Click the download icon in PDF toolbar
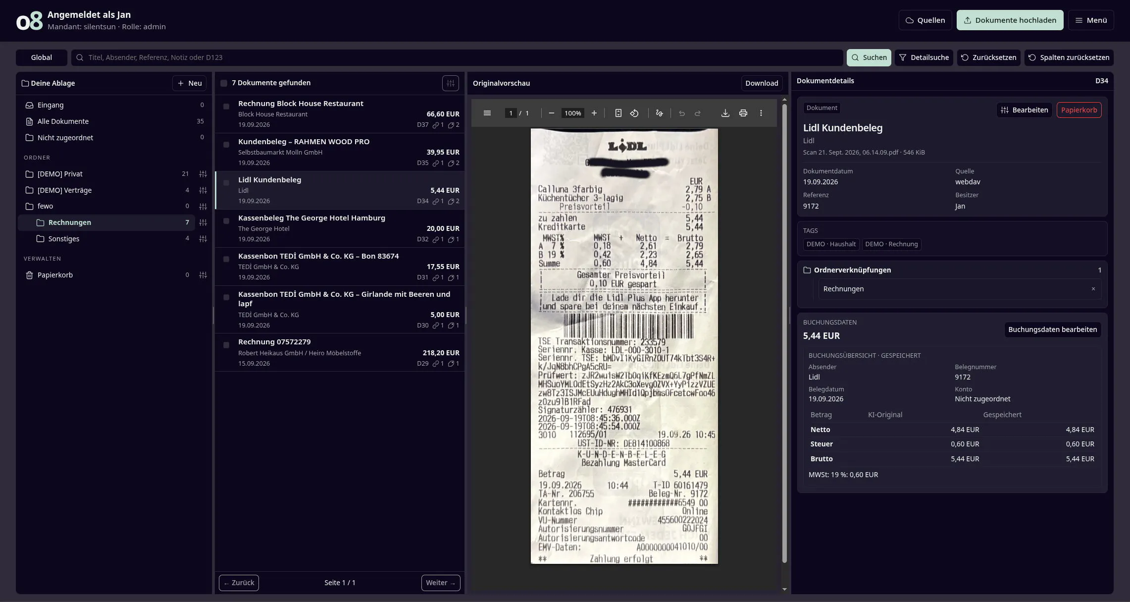Viewport: 1130px width, 602px height. (725, 113)
